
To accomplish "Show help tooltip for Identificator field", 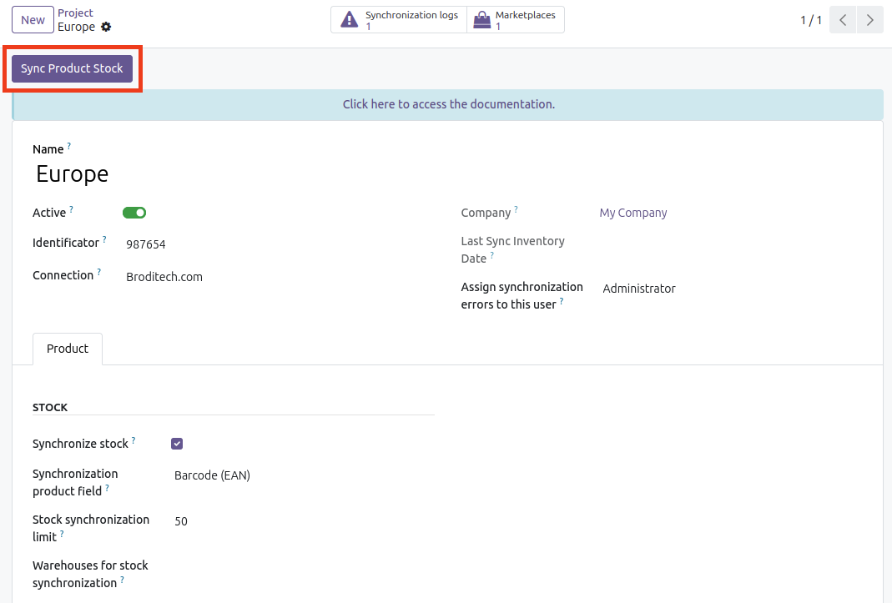I will [104, 240].
